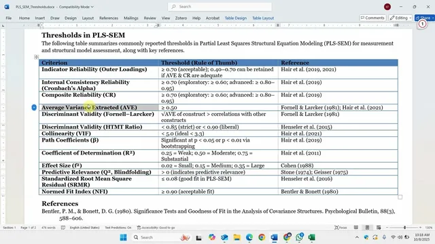Expand the Compatibility Mode title dropdown
Image resolution: width=435 pixels, height=244 pixels.
[77, 7]
